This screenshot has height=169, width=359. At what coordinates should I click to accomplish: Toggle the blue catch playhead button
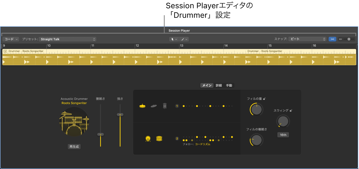point(332,39)
